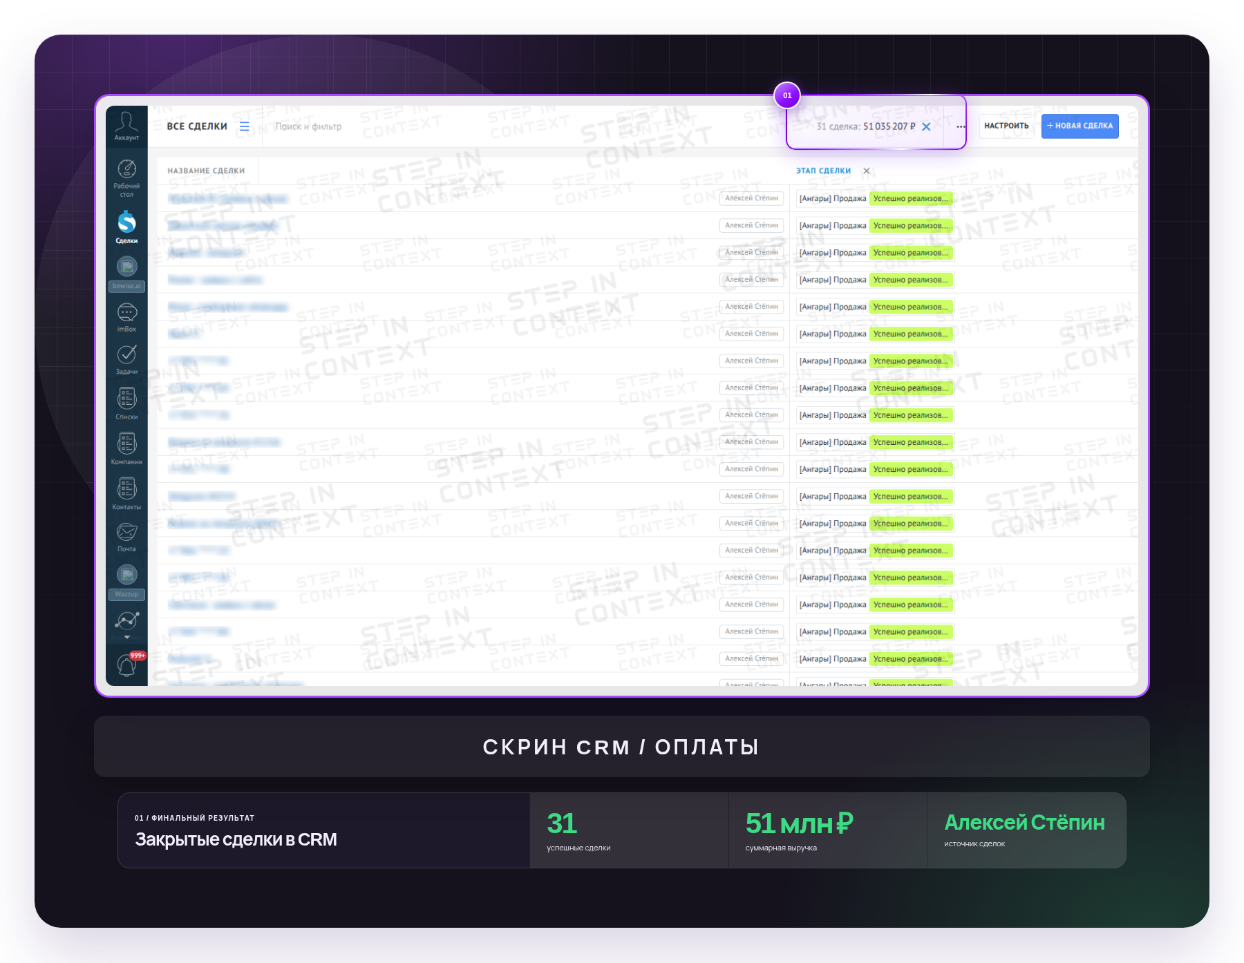
Task: Open the three-dot more options menu
Action: pyautogui.click(x=961, y=126)
